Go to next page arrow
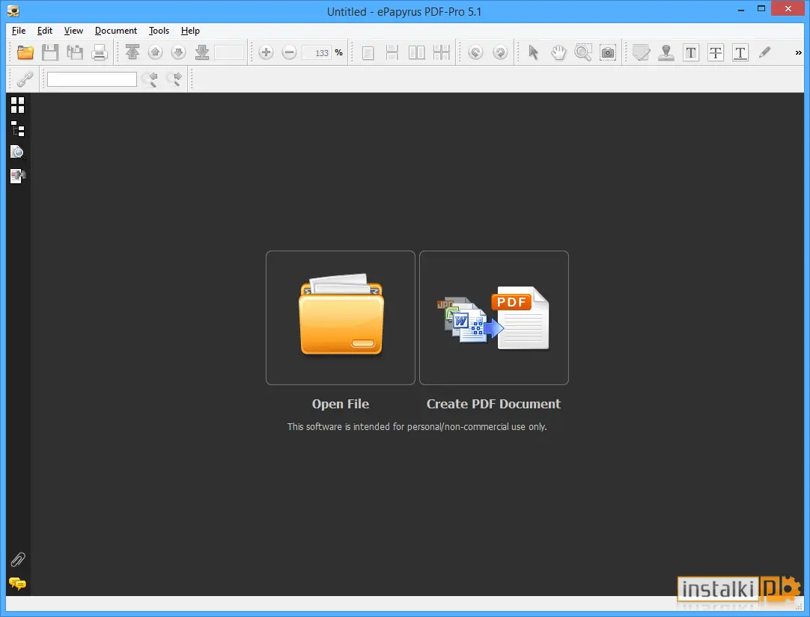 pos(178,52)
